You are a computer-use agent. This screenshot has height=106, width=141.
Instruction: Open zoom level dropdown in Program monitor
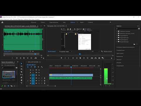coord(66,52)
